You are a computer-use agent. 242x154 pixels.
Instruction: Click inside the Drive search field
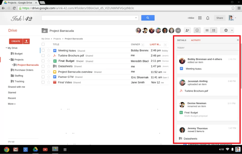[88, 18]
